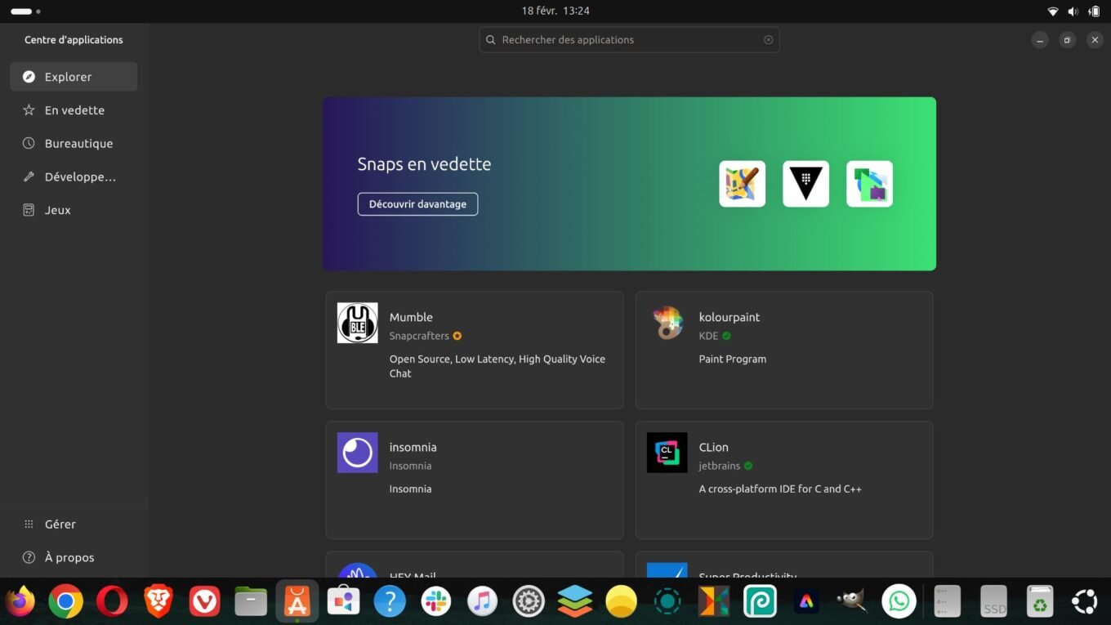Click the 18 févr. 13:24 clock
Image resolution: width=1111 pixels, height=625 pixels.
coord(555,11)
